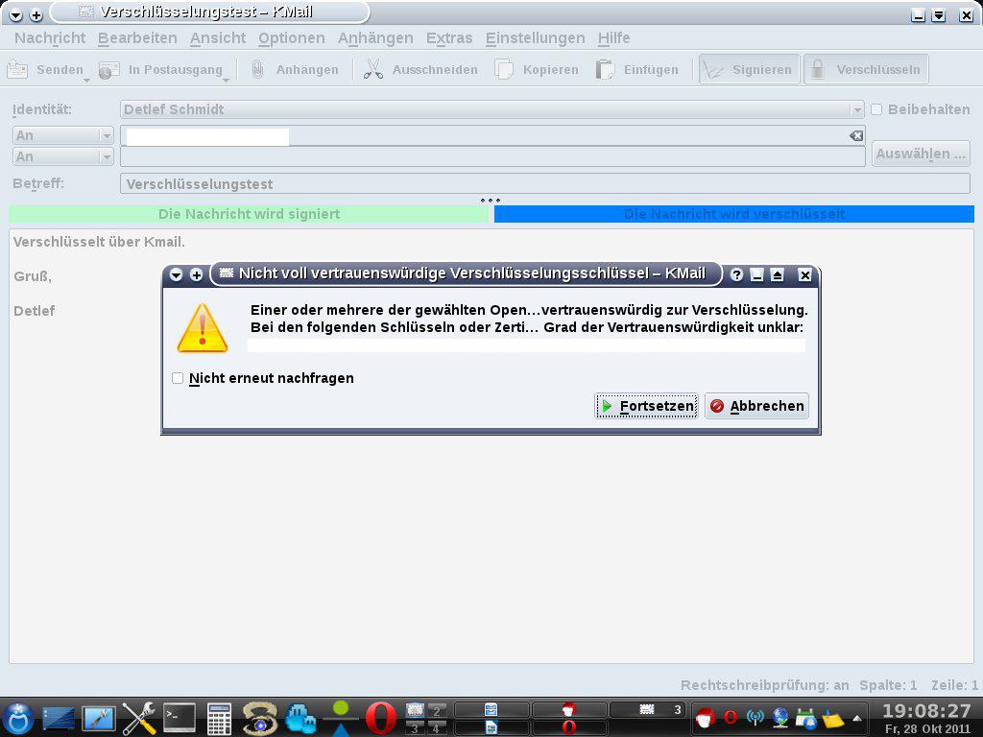Open the second An recipient type dropdown
Viewport: 983px width, 737px height.
pos(62,156)
